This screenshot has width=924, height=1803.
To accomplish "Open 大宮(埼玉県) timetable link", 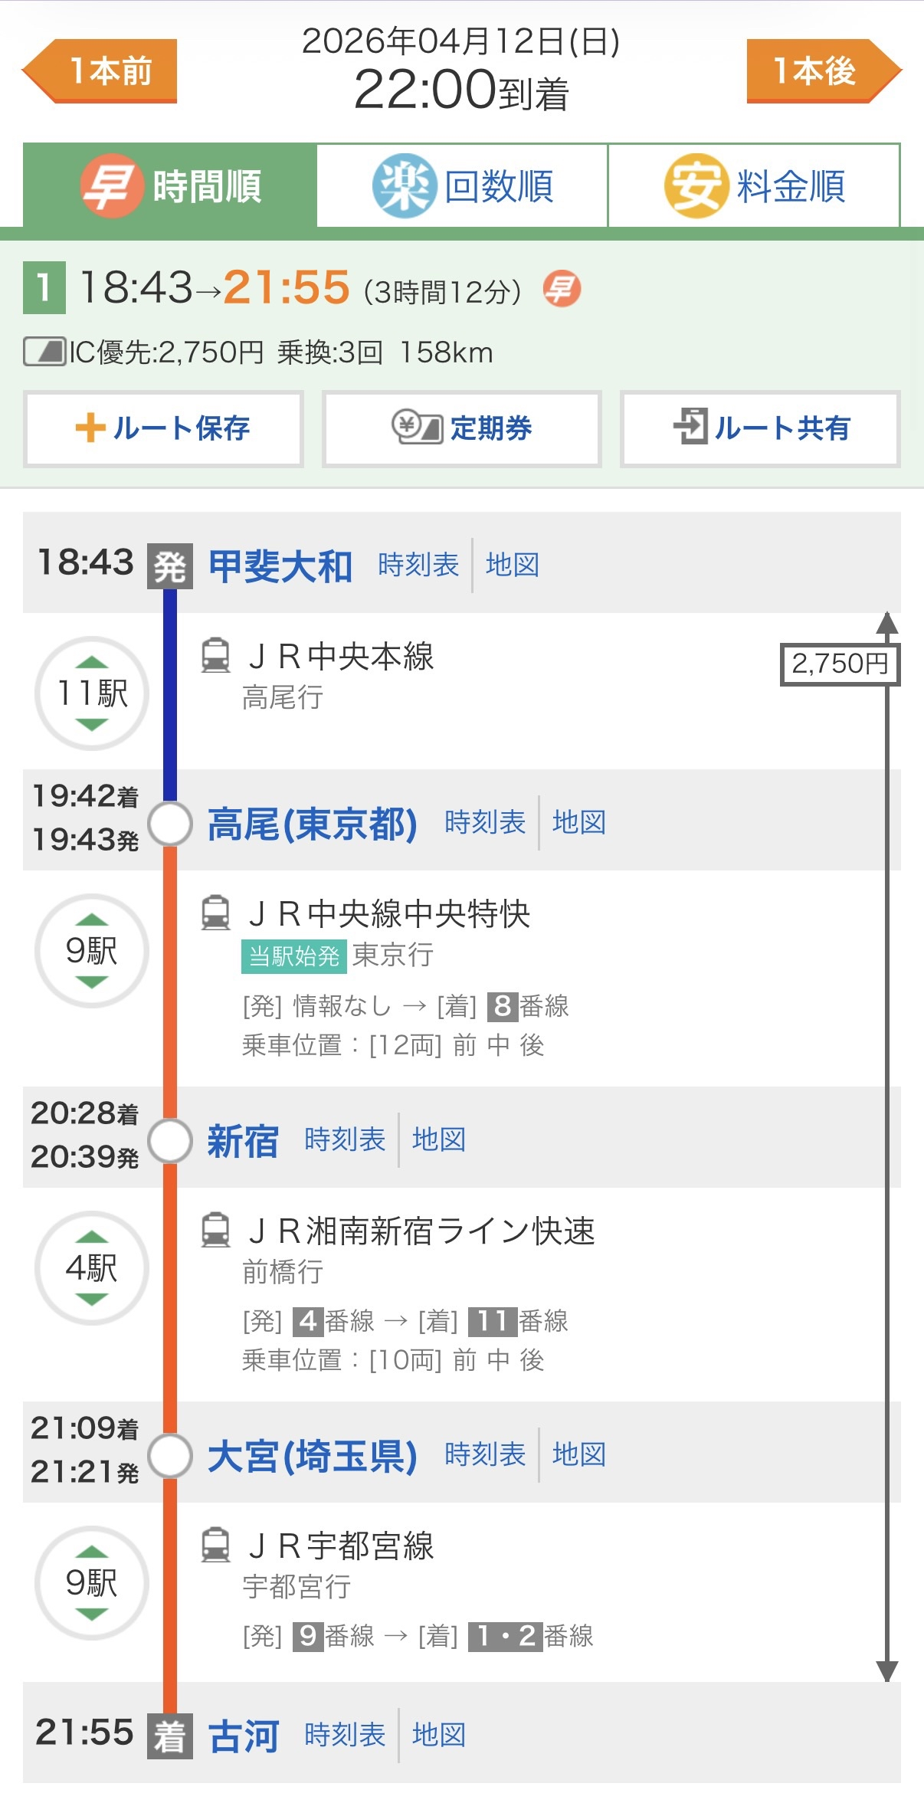I will [485, 1454].
